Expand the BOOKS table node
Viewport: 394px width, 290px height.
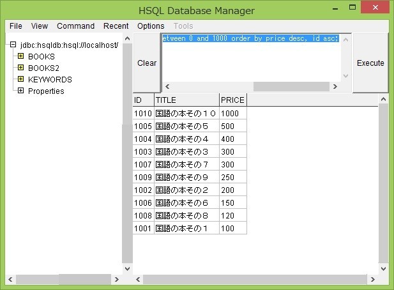tap(20, 56)
